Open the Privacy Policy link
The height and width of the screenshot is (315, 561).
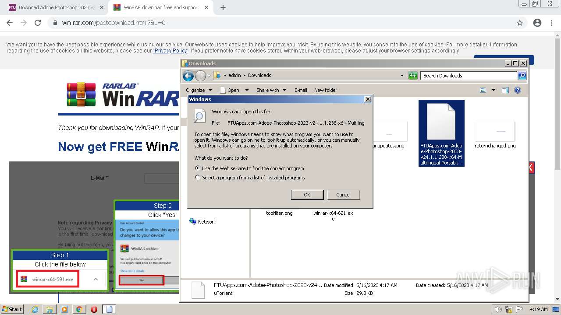(170, 51)
